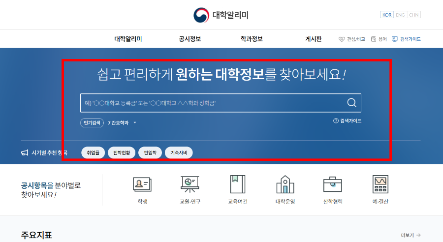
Task: Click the 교육여건 label text
Action: click(x=238, y=201)
